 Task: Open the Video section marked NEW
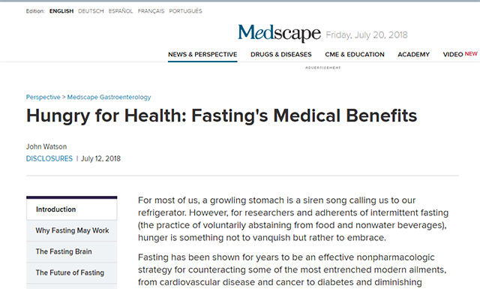(460, 54)
